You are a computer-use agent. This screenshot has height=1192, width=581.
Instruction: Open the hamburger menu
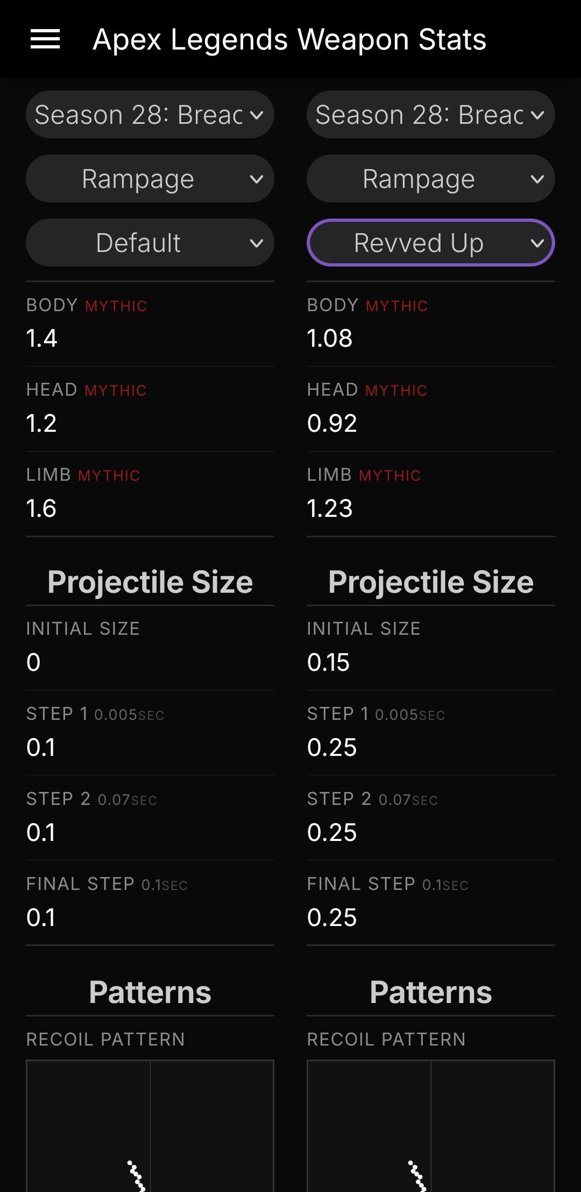45,39
